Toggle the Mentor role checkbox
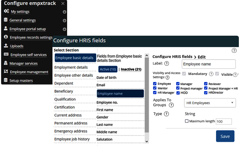Screen dimensions: 241x152 (155, 88)
